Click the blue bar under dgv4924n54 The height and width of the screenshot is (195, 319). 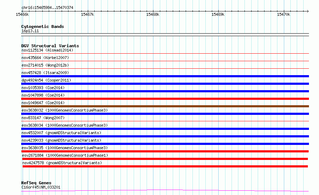165,84
